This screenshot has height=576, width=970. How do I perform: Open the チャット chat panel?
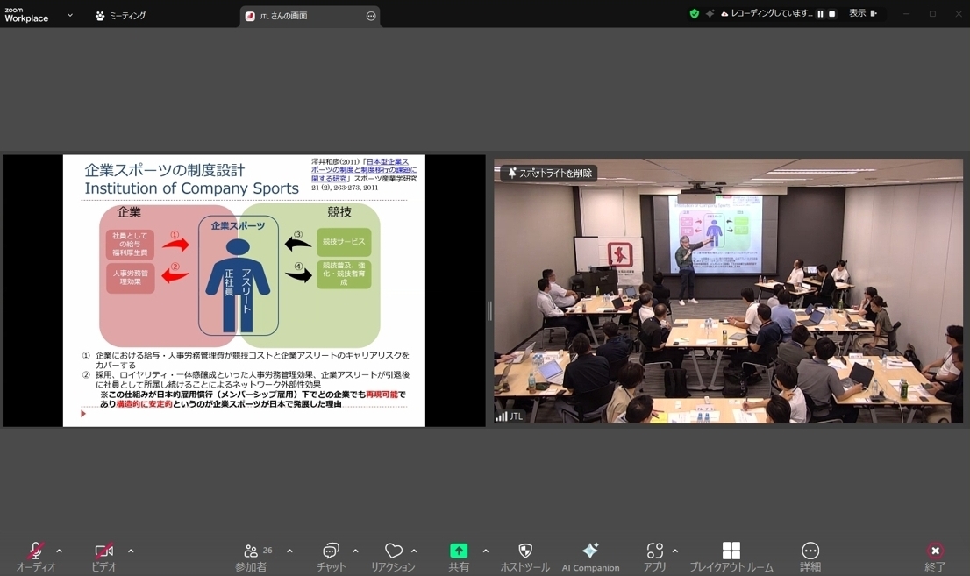click(x=331, y=551)
